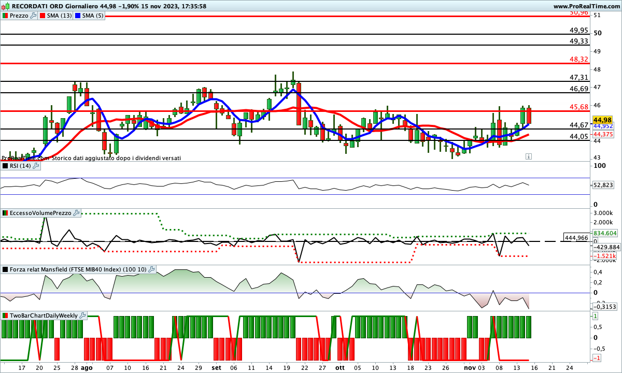622x373 pixels.
Task: Click the support level label 44,05
Action: 579,136
